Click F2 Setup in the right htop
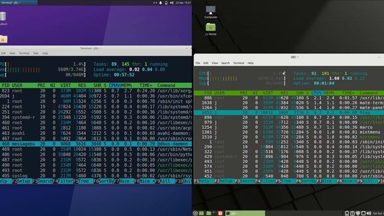 pyautogui.click(x=224, y=181)
